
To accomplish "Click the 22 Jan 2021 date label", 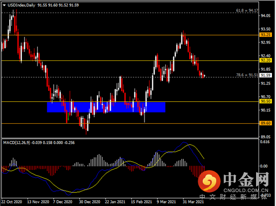I will point(115,202).
